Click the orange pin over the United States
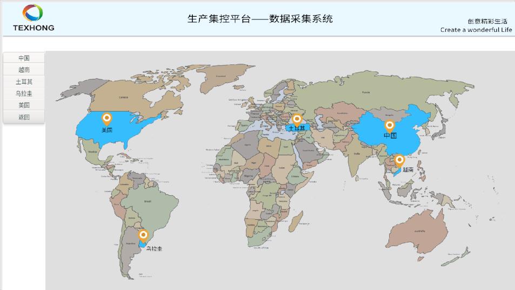 pos(107,118)
